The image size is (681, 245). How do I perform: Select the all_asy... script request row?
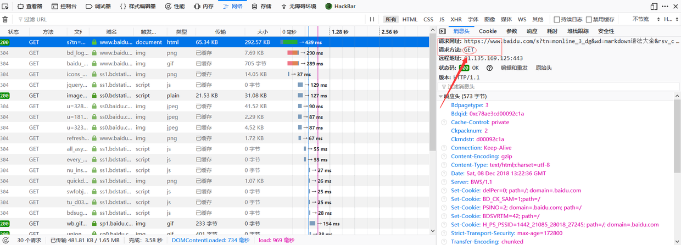(x=214, y=149)
